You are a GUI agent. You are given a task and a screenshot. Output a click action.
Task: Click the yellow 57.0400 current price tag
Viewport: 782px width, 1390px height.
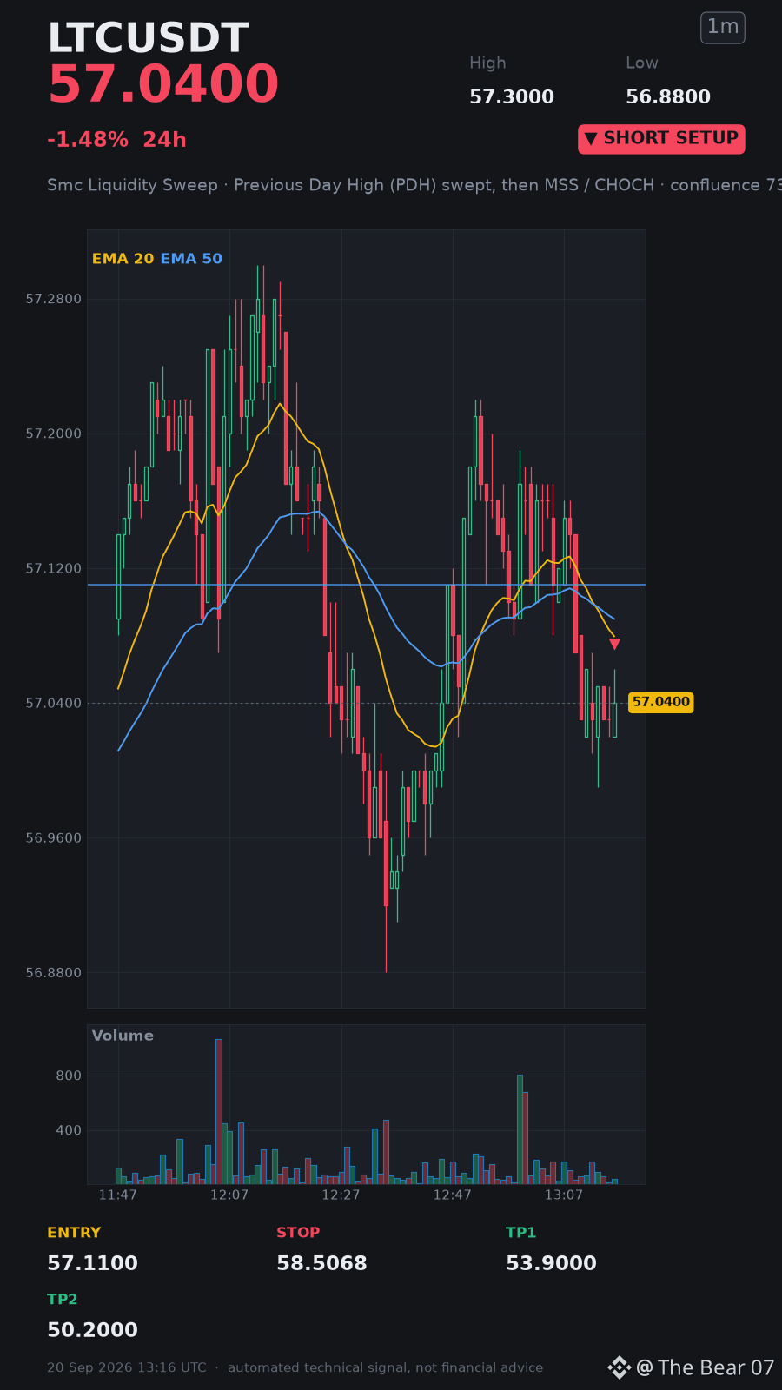pyautogui.click(x=660, y=702)
